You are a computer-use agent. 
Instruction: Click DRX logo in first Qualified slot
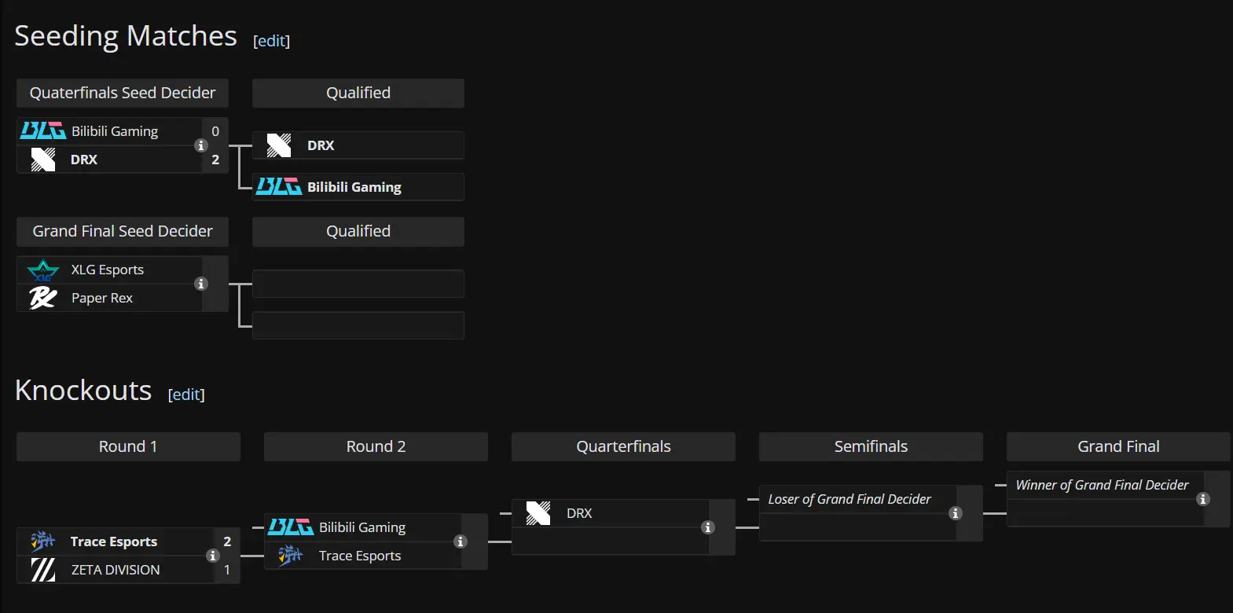point(279,145)
